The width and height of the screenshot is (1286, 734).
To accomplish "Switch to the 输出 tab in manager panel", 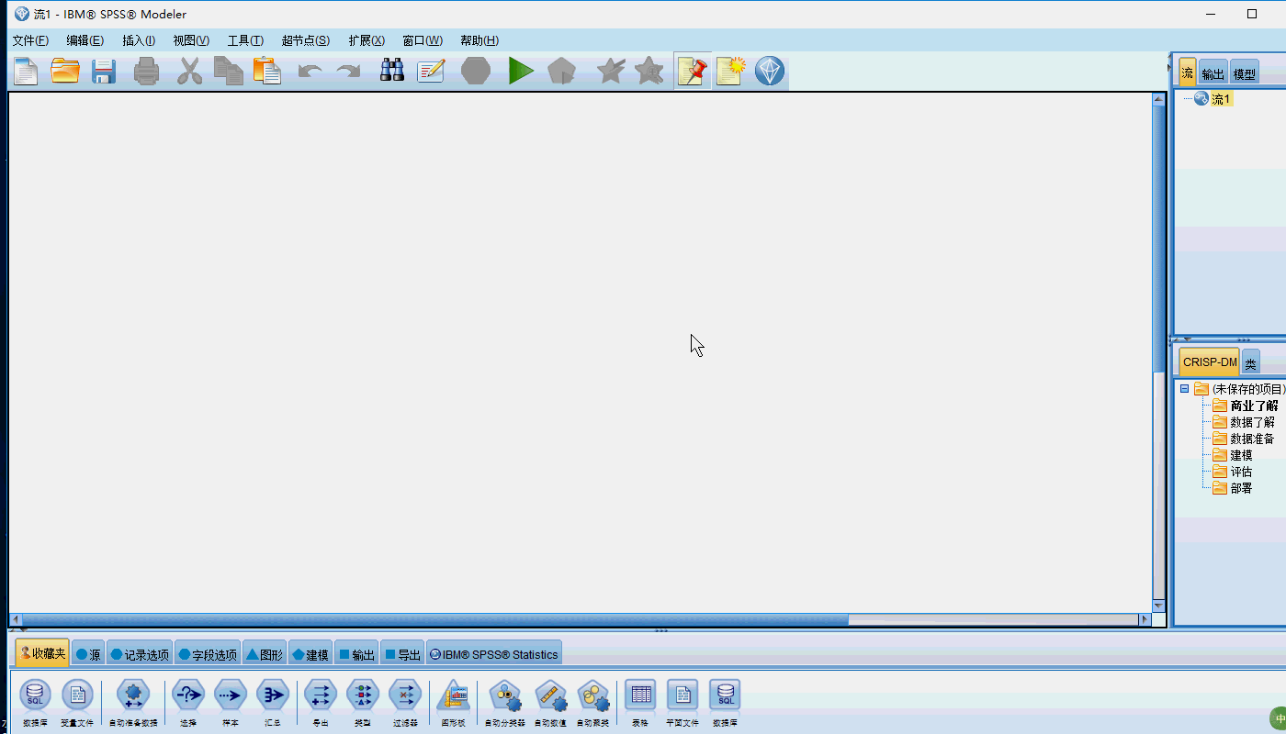I will [x=1213, y=74].
